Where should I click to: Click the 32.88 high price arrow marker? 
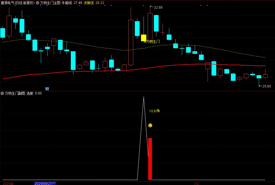(156, 7)
